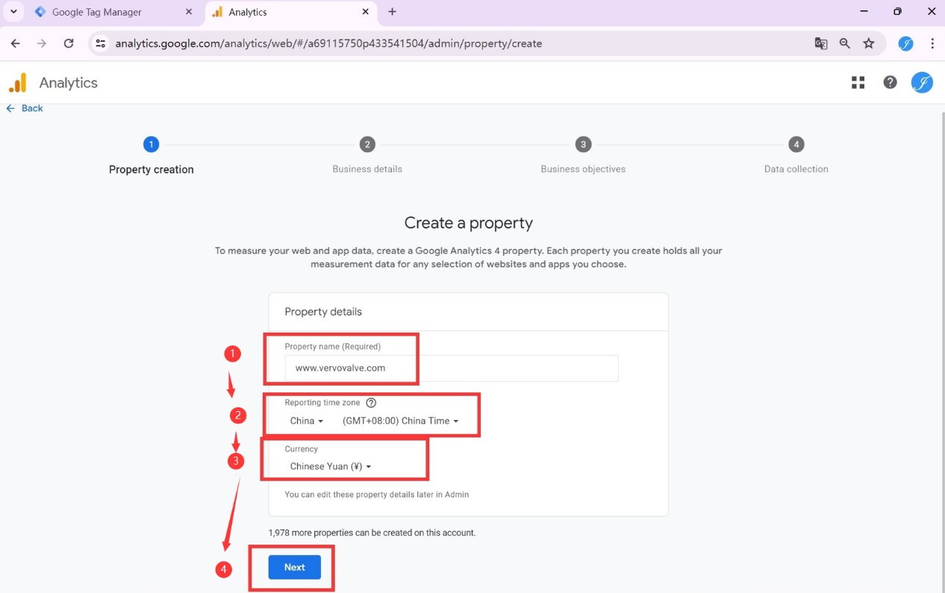Click the blue Next button
945x593 pixels.
coord(295,568)
